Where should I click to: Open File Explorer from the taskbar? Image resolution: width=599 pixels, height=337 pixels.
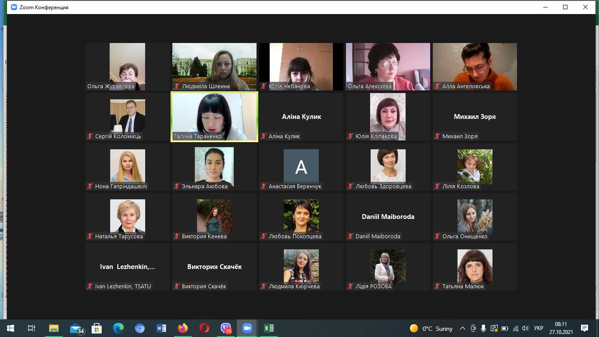(x=53, y=328)
